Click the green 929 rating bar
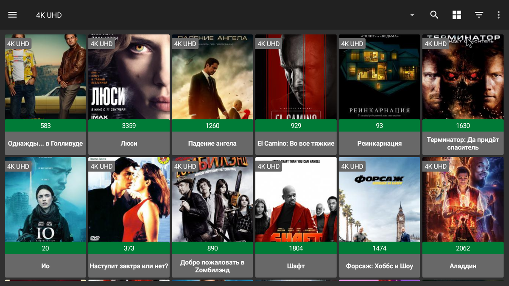 (296, 125)
